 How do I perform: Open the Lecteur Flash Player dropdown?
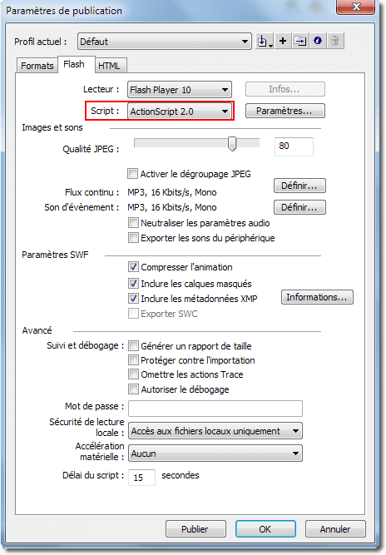[180, 90]
